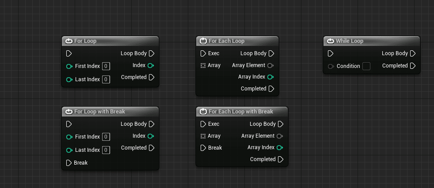Click the Break input pin on For Each Loop with Break
Image resolution: width=434 pixels, height=188 pixels.
[203, 148]
